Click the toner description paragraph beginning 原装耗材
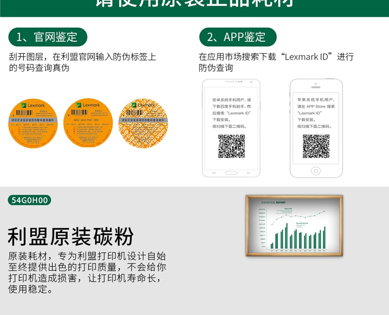389x315 pixels. click(87, 272)
